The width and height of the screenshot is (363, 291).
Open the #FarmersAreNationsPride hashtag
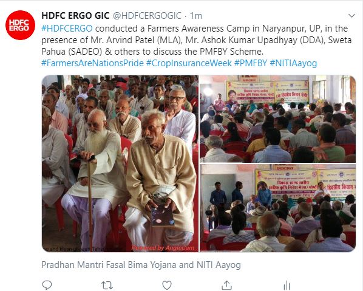[92, 63]
